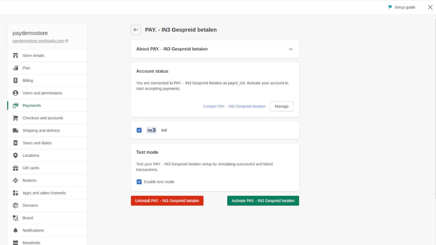Expand About PAY. - IN3 Gespreid betalen section
Screen dimensions: 436x245
[291, 49]
